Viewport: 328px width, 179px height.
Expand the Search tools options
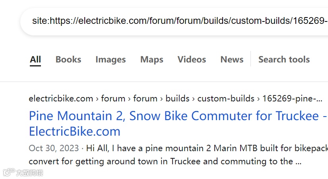coord(284,60)
